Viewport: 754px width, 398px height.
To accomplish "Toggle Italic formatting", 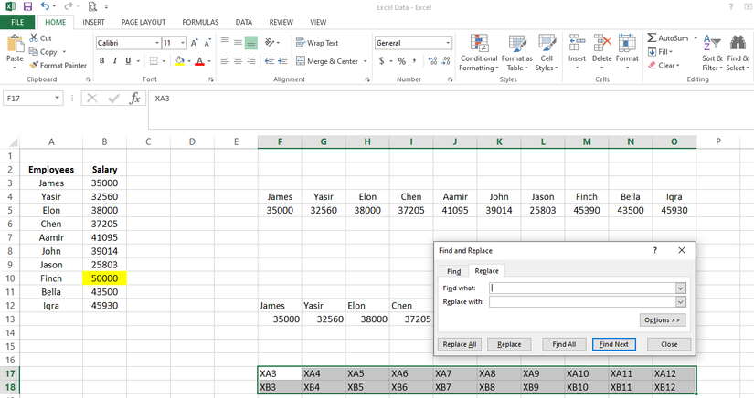I will tap(114, 61).
